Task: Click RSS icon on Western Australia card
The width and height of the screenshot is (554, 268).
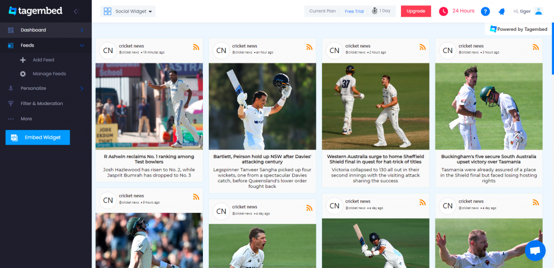Action: pyautogui.click(x=423, y=47)
